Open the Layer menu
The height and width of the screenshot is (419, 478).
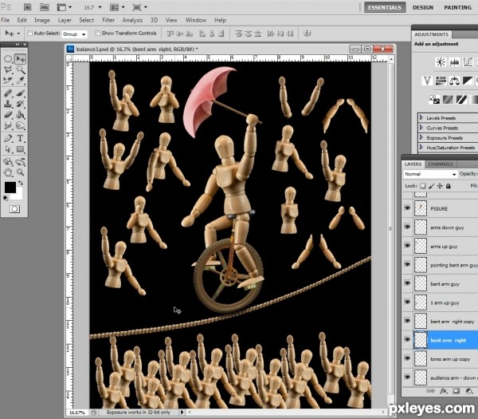coord(65,20)
